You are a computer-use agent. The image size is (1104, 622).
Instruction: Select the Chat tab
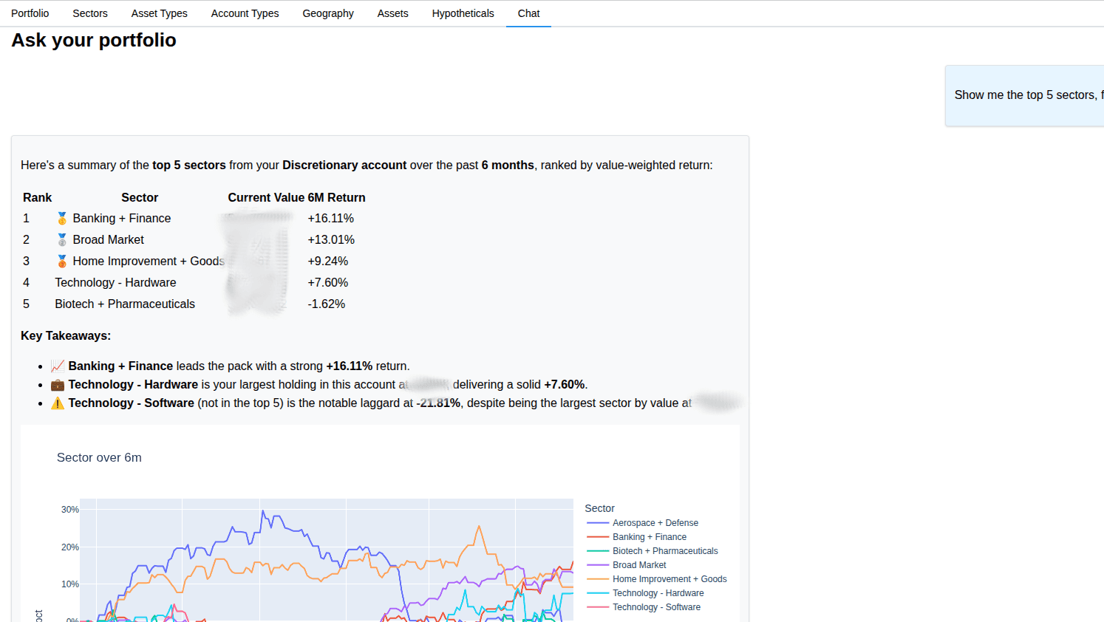click(529, 13)
